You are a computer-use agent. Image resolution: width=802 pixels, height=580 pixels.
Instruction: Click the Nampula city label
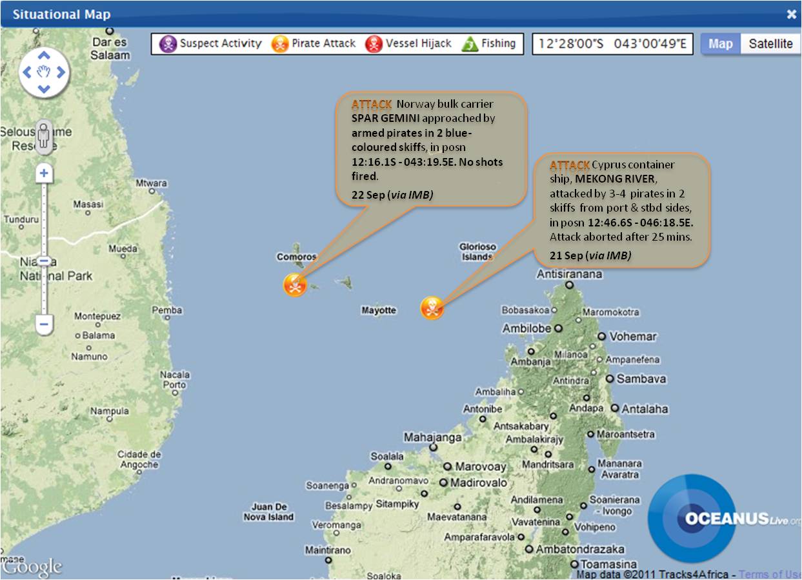pos(110,411)
